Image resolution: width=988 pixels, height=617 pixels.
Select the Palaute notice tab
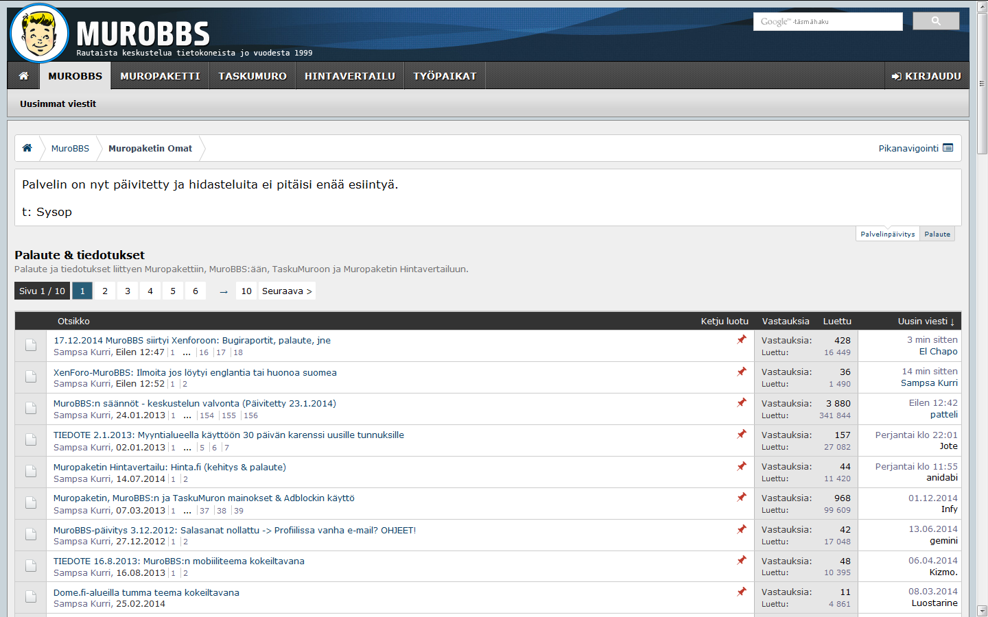937,234
